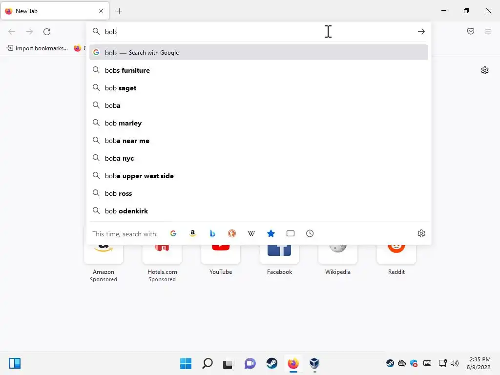
Task: Open YouTube shortcut tile
Action: [x=221, y=260]
